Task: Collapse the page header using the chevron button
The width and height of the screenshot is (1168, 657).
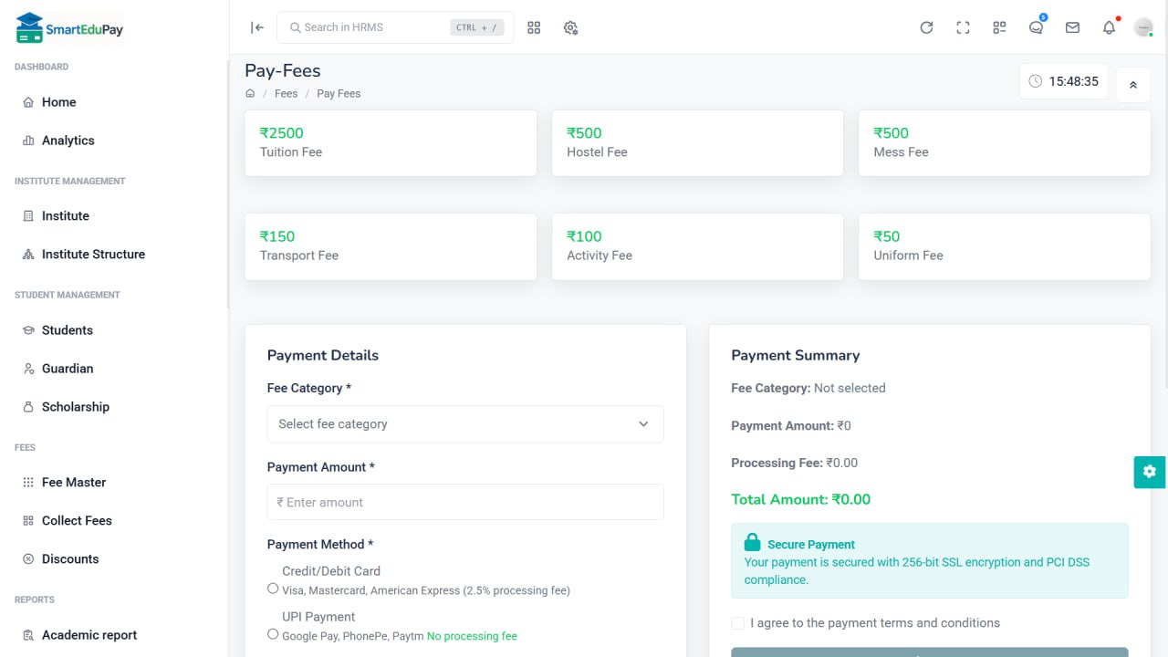Action: tap(1132, 84)
